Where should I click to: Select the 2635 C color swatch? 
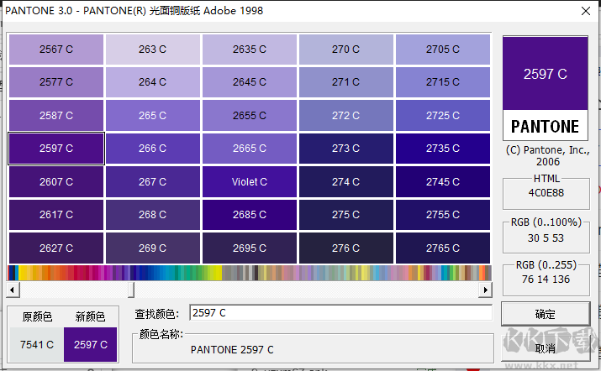click(249, 50)
